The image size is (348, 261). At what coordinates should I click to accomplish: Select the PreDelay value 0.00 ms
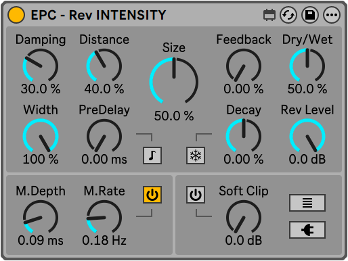[x=104, y=159]
